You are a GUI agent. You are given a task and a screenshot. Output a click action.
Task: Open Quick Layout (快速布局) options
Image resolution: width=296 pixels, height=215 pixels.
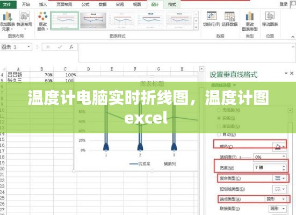(x=24, y=20)
